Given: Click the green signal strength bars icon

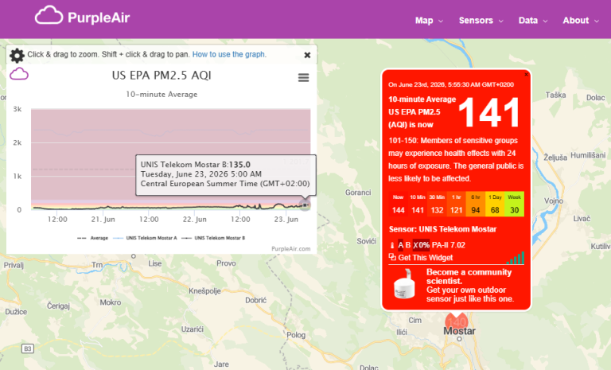Looking at the screenshot, I should point(516,258).
